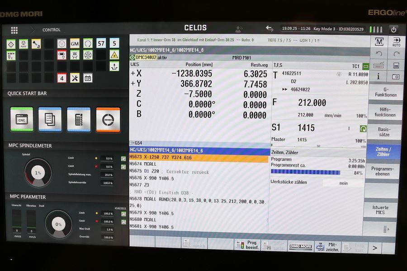
Task: Open the CELOS app grid menu
Action: 14,30
